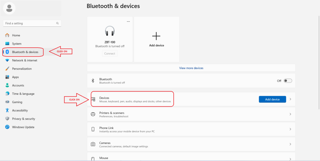Expand the Cameras row chevron
This screenshot has width=320, height=161.
tap(290, 144)
